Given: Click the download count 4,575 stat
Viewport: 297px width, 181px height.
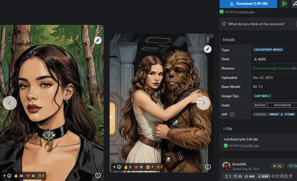Looking at the screenshot, I should (260, 59).
